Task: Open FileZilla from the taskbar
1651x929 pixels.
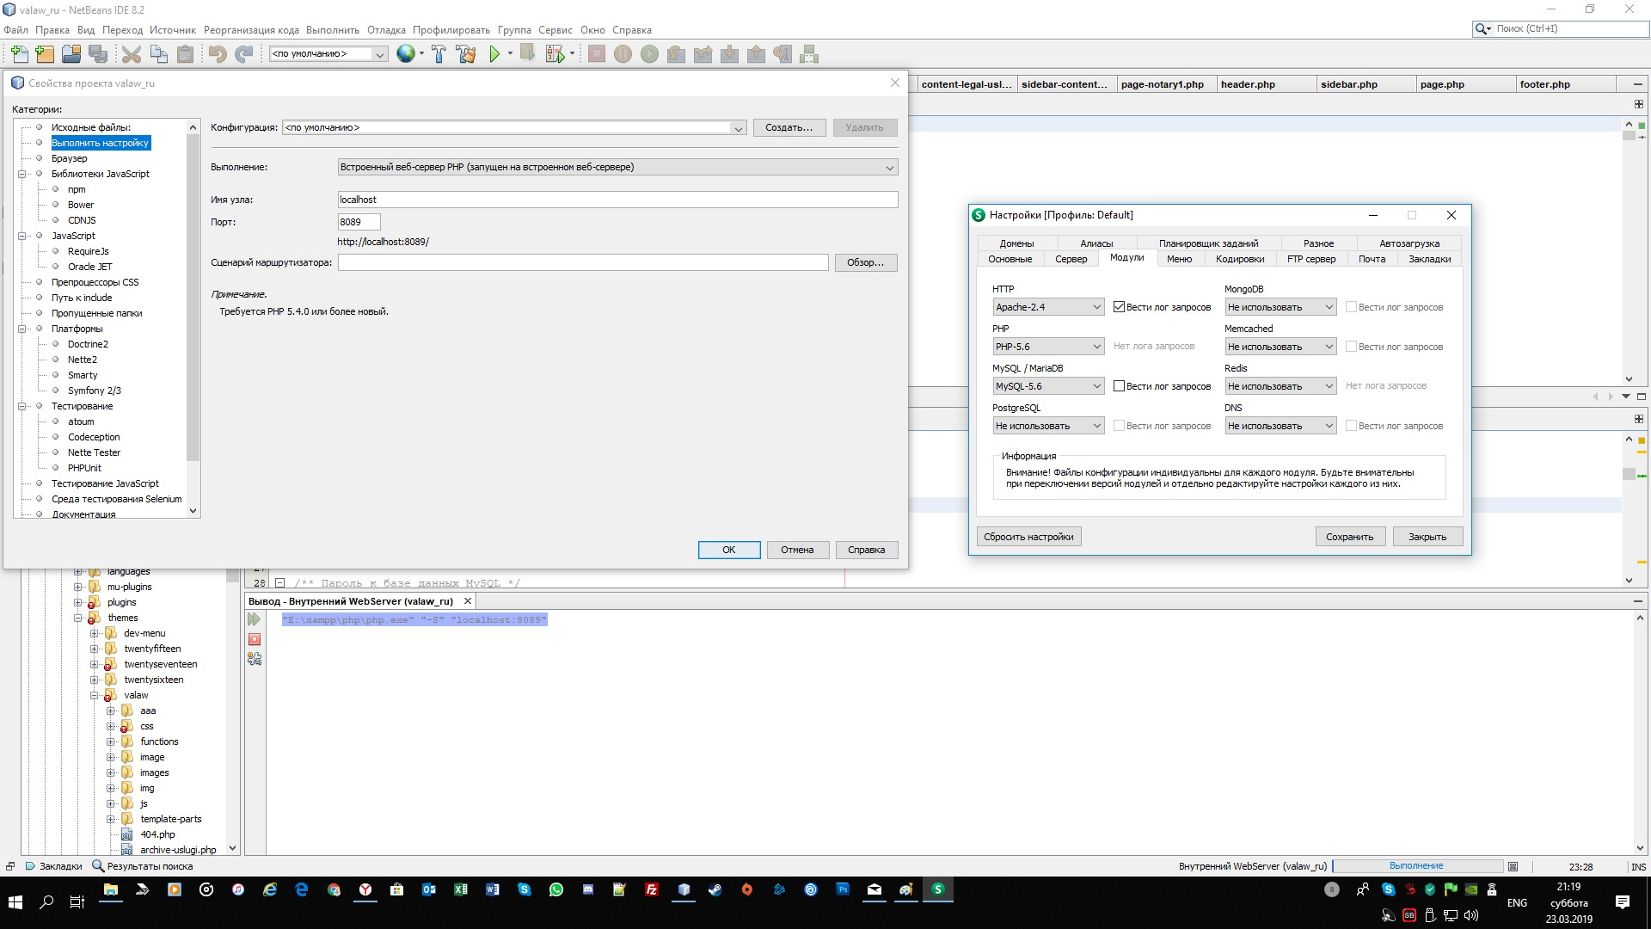Action: click(x=652, y=889)
